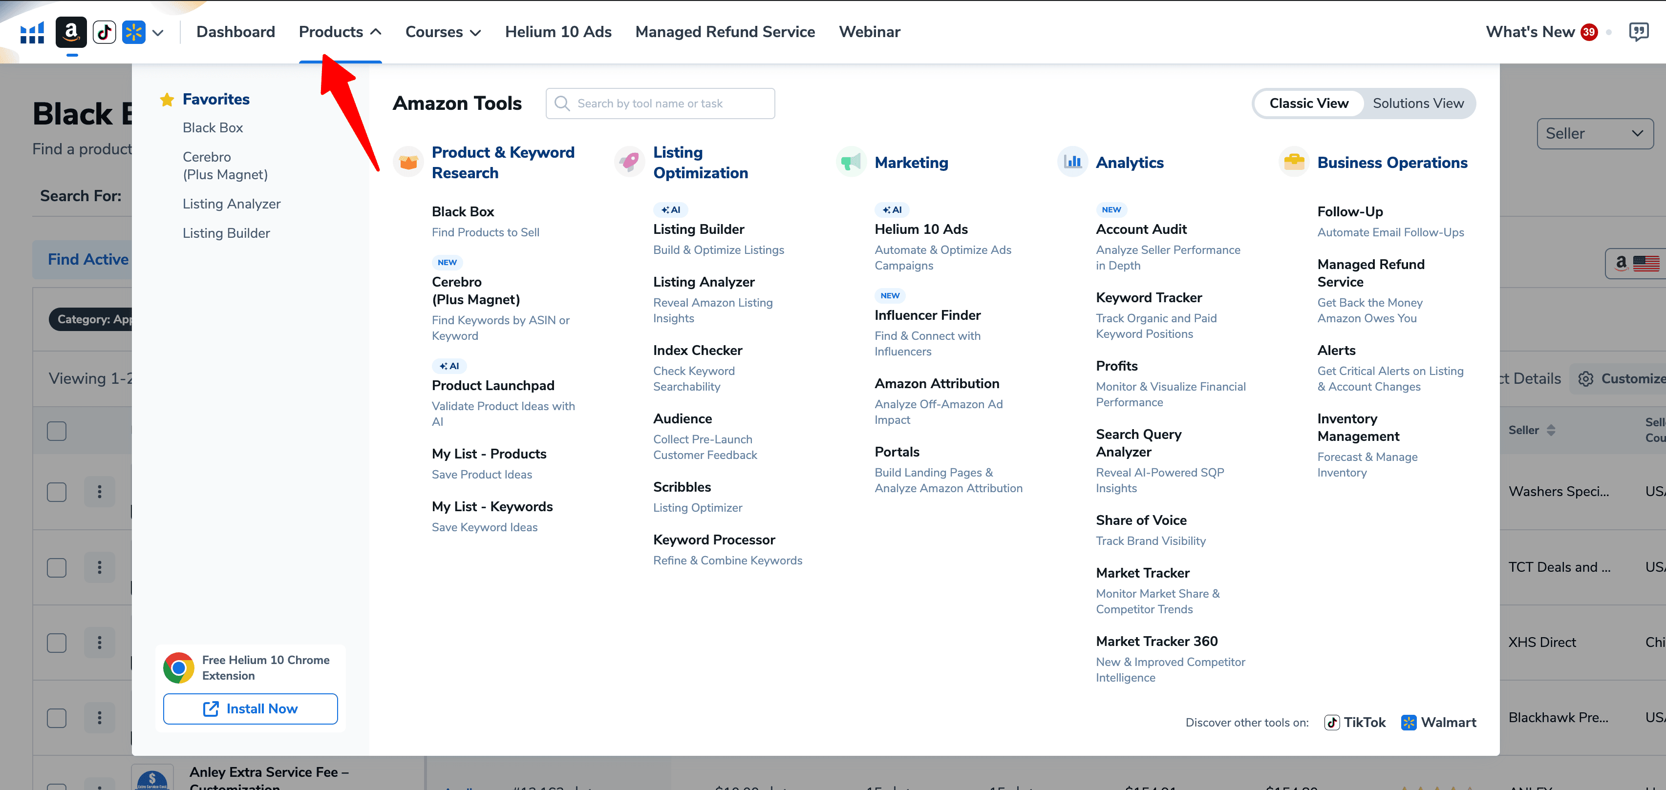The image size is (1666, 790).
Task: Expand the Courses dropdown
Action: (443, 32)
